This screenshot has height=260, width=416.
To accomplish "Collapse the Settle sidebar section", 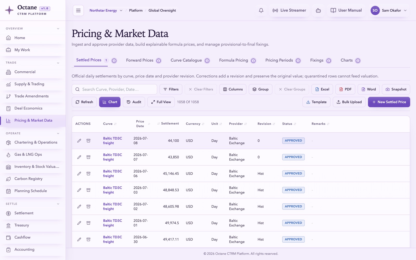I will click(58, 204).
